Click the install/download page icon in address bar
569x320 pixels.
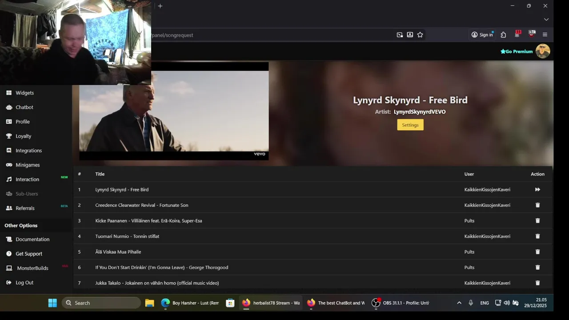coord(410,35)
